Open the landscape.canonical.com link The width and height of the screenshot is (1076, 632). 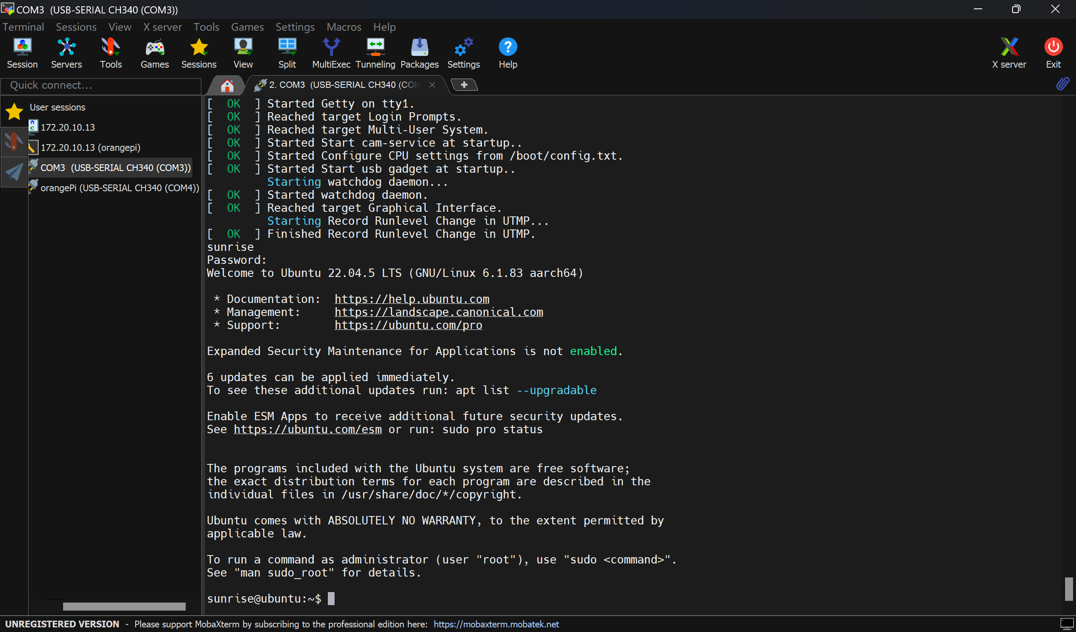pos(438,312)
